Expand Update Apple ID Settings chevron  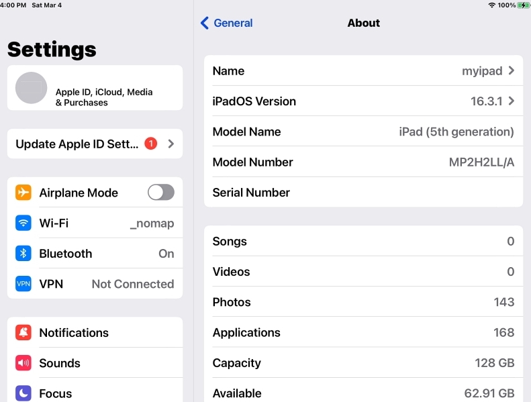(171, 144)
